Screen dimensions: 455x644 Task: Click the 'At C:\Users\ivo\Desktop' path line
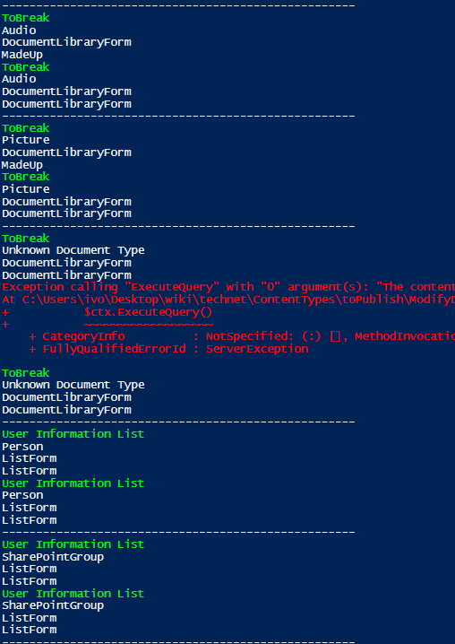tap(228, 300)
